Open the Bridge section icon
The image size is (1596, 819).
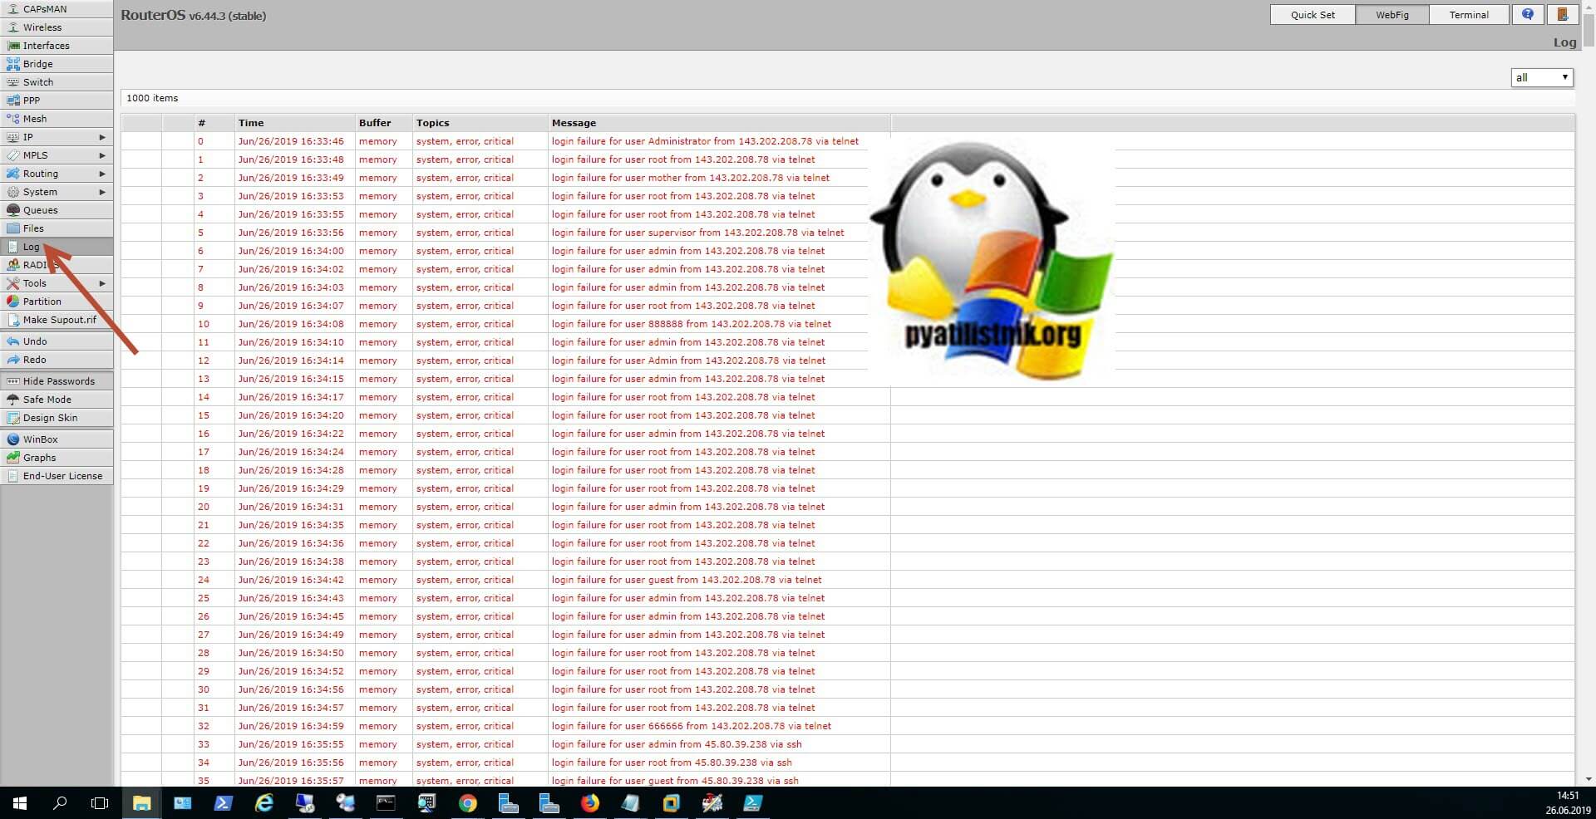[12, 64]
